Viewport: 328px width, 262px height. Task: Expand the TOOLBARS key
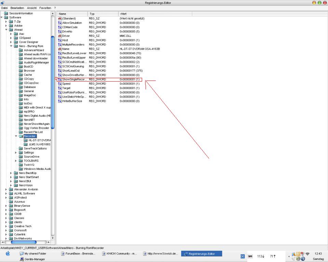point(16,161)
